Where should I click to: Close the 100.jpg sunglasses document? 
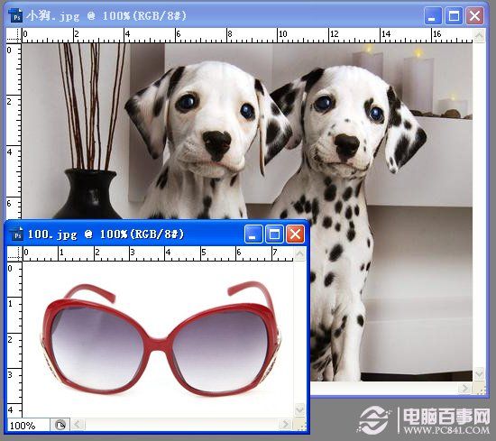(x=295, y=234)
